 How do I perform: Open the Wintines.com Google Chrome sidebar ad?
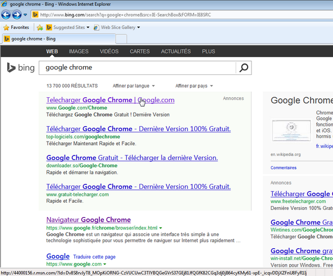302,223
